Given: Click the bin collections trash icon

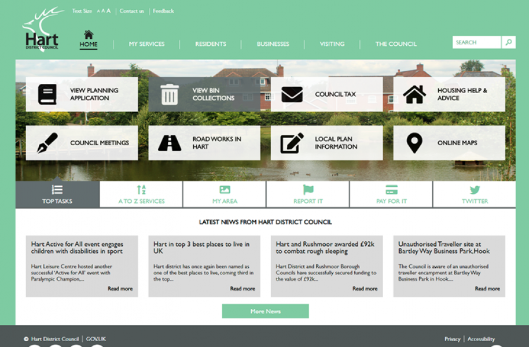Looking at the screenshot, I should [x=170, y=94].
